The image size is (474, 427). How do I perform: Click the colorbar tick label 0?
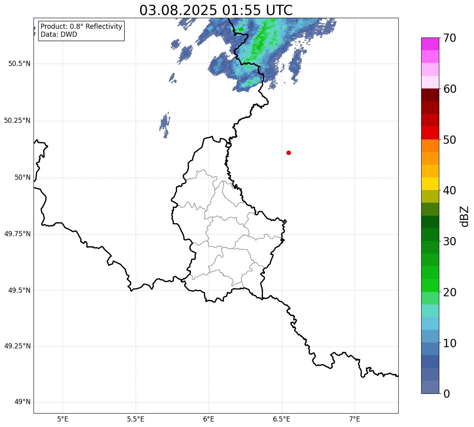446,394
